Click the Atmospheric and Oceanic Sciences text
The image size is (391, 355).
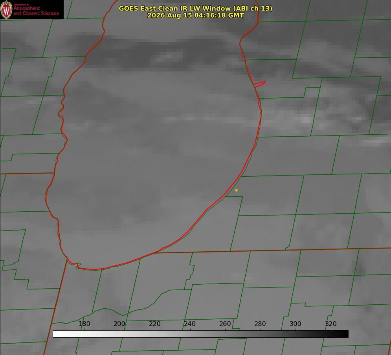click(x=36, y=11)
